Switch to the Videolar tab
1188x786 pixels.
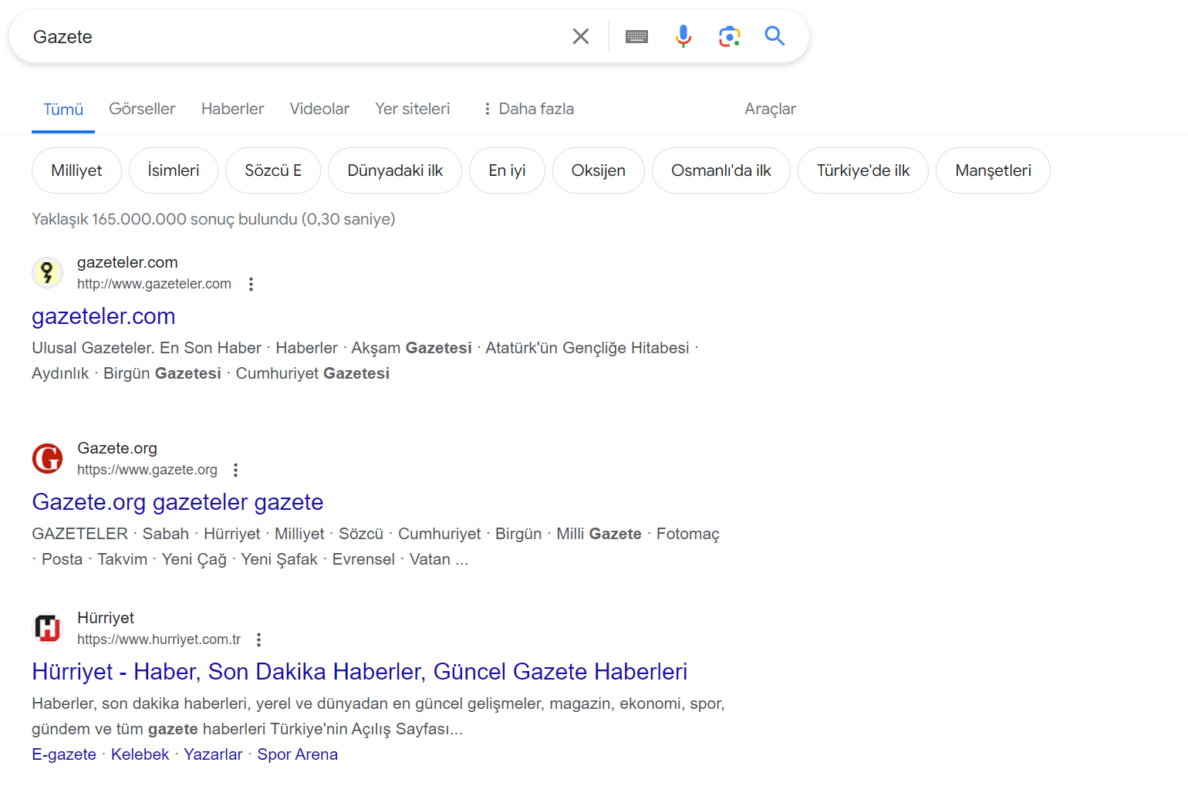click(x=319, y=109)
